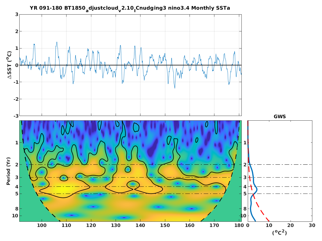
Task: Click the SST axis tick label '-1'
Action: point(16,82)
